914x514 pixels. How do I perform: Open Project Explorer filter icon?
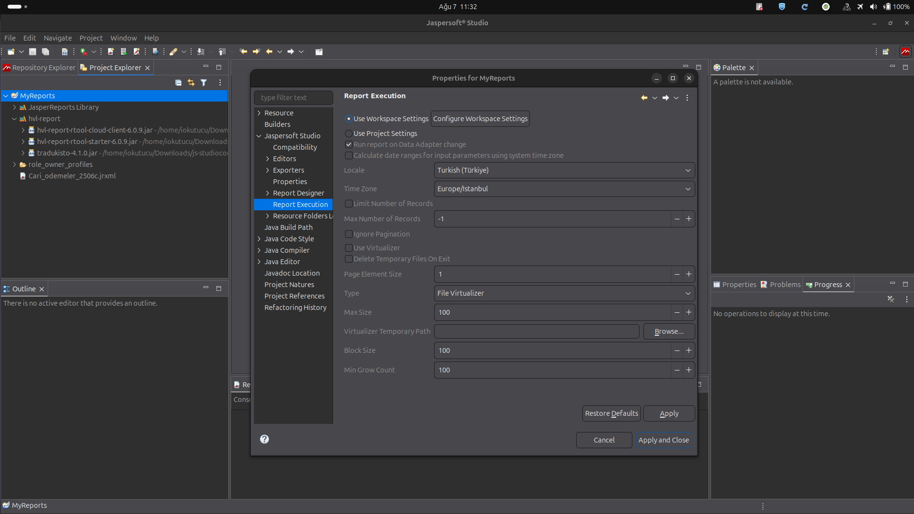tap(204, 82)
